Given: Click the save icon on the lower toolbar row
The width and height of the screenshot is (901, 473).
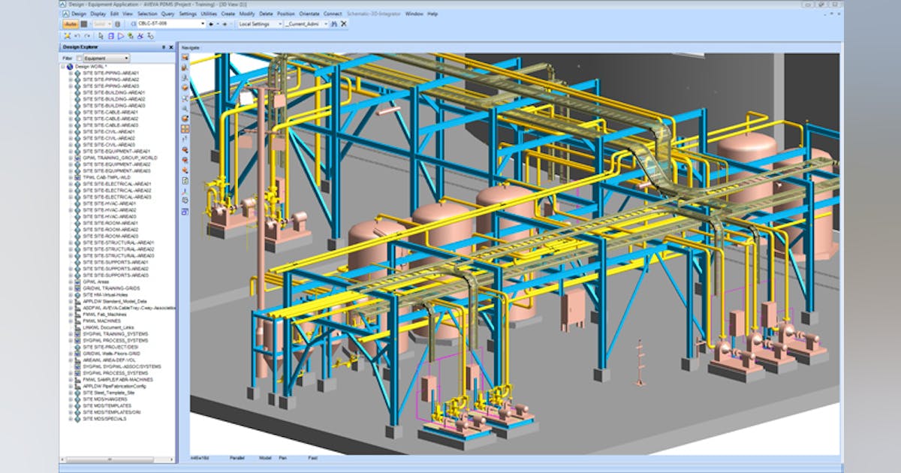Looking at the screenshot, I should click(111, 35).
